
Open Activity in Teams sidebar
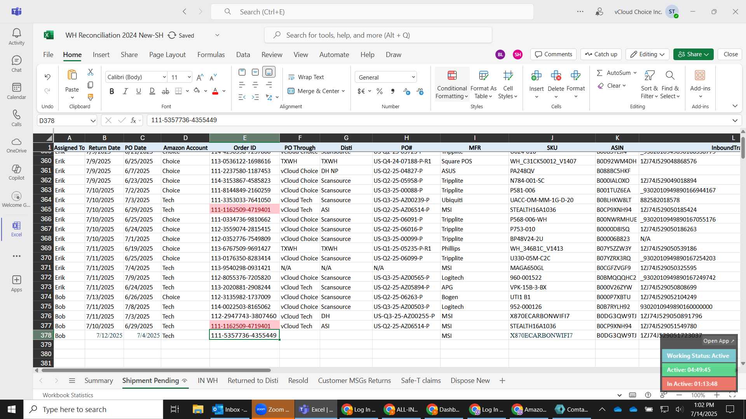tap(16, 37)
